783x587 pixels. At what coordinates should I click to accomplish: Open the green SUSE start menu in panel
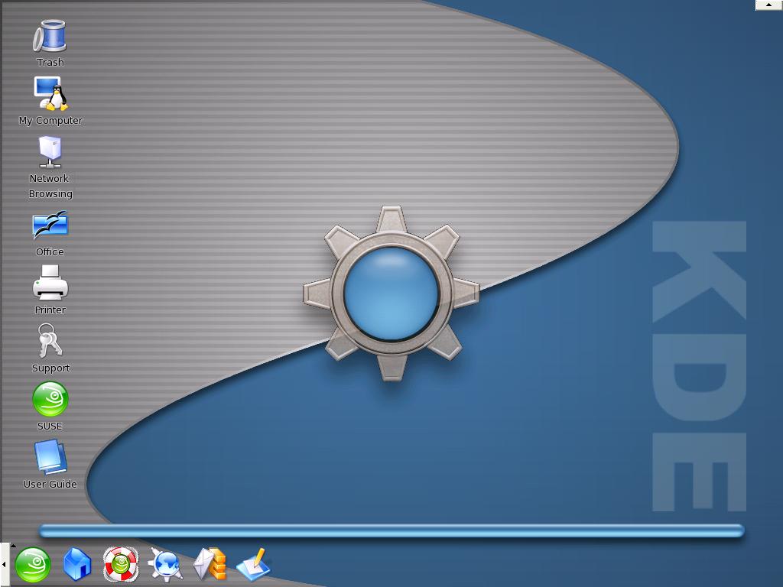pyautogui.click(x=32, y=565)
